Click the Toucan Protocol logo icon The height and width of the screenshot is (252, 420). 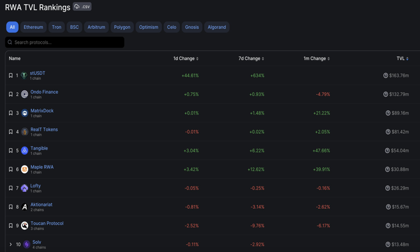coord(25,226)
